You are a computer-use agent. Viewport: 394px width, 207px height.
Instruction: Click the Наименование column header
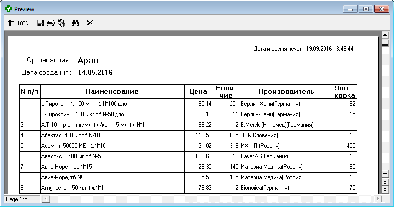[112, 91]
